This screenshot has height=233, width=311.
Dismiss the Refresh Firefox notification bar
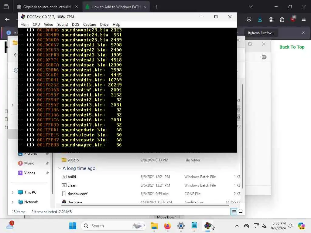click(303, 33)
